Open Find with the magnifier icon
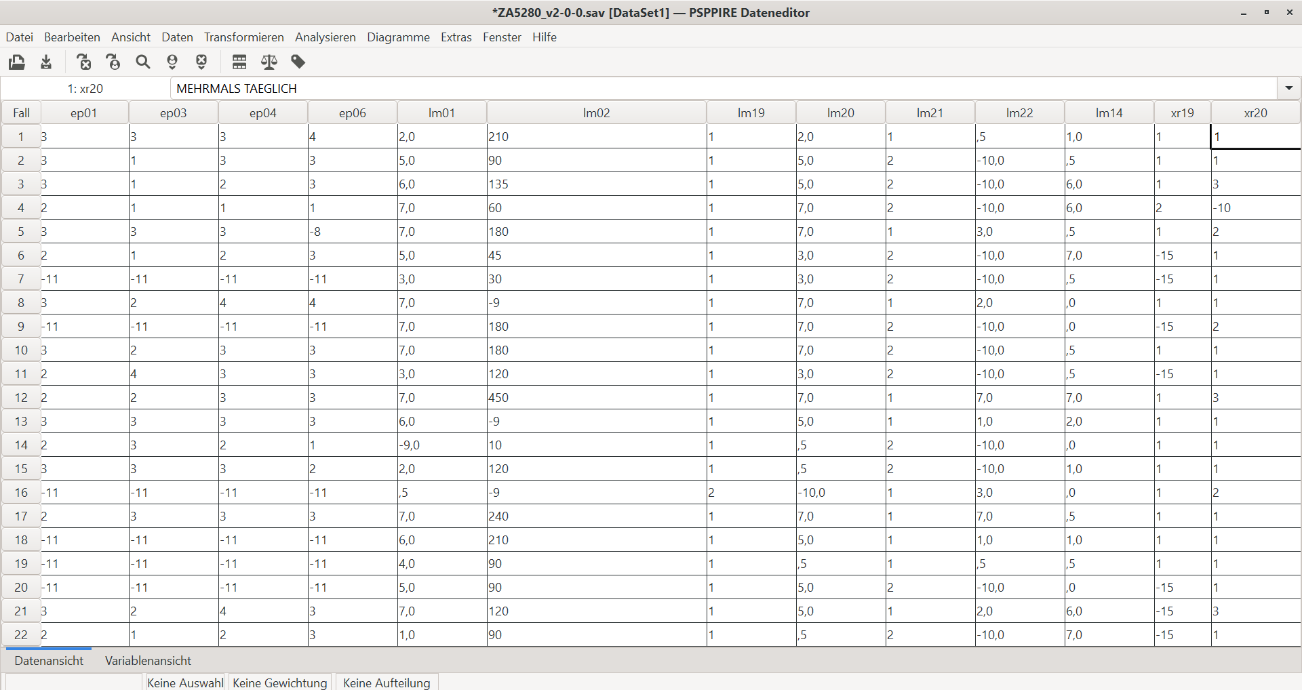 tap(142, 62)
